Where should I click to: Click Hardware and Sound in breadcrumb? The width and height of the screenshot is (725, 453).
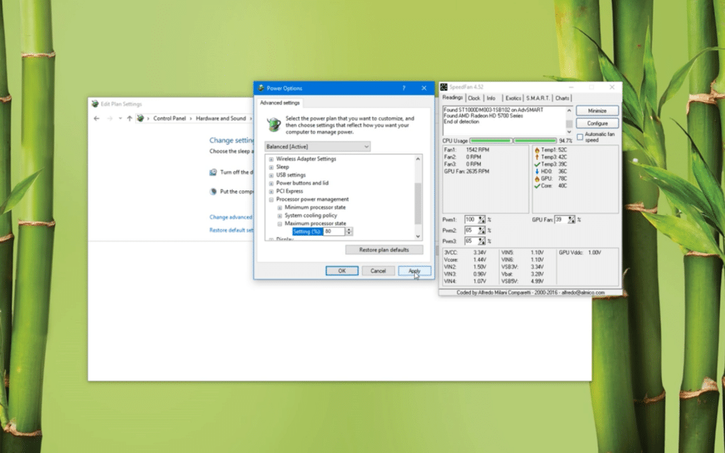(221, 118)
